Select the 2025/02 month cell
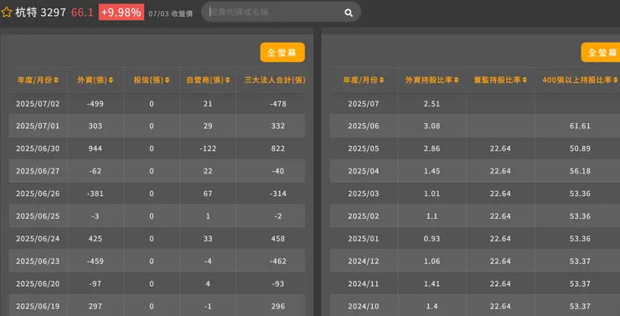620x316 pixels. 364,216
